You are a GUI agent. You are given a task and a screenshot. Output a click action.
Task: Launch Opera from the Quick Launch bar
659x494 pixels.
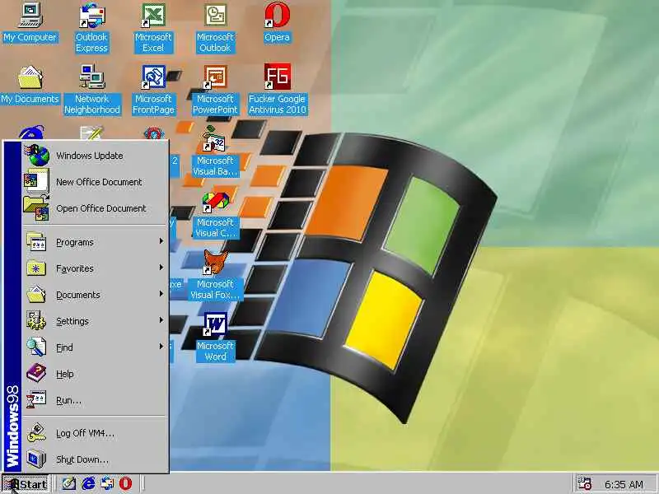125,483
